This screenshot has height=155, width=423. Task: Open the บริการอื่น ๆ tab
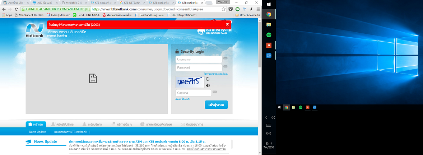tap(121, 124)
